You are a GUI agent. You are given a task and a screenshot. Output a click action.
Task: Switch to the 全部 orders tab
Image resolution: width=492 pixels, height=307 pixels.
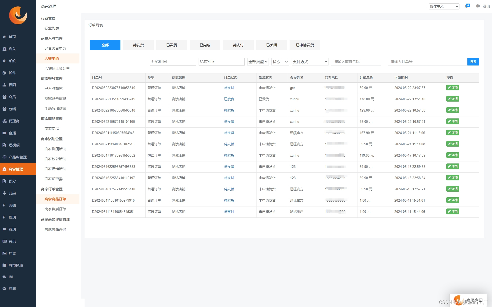tap(105, 45)
